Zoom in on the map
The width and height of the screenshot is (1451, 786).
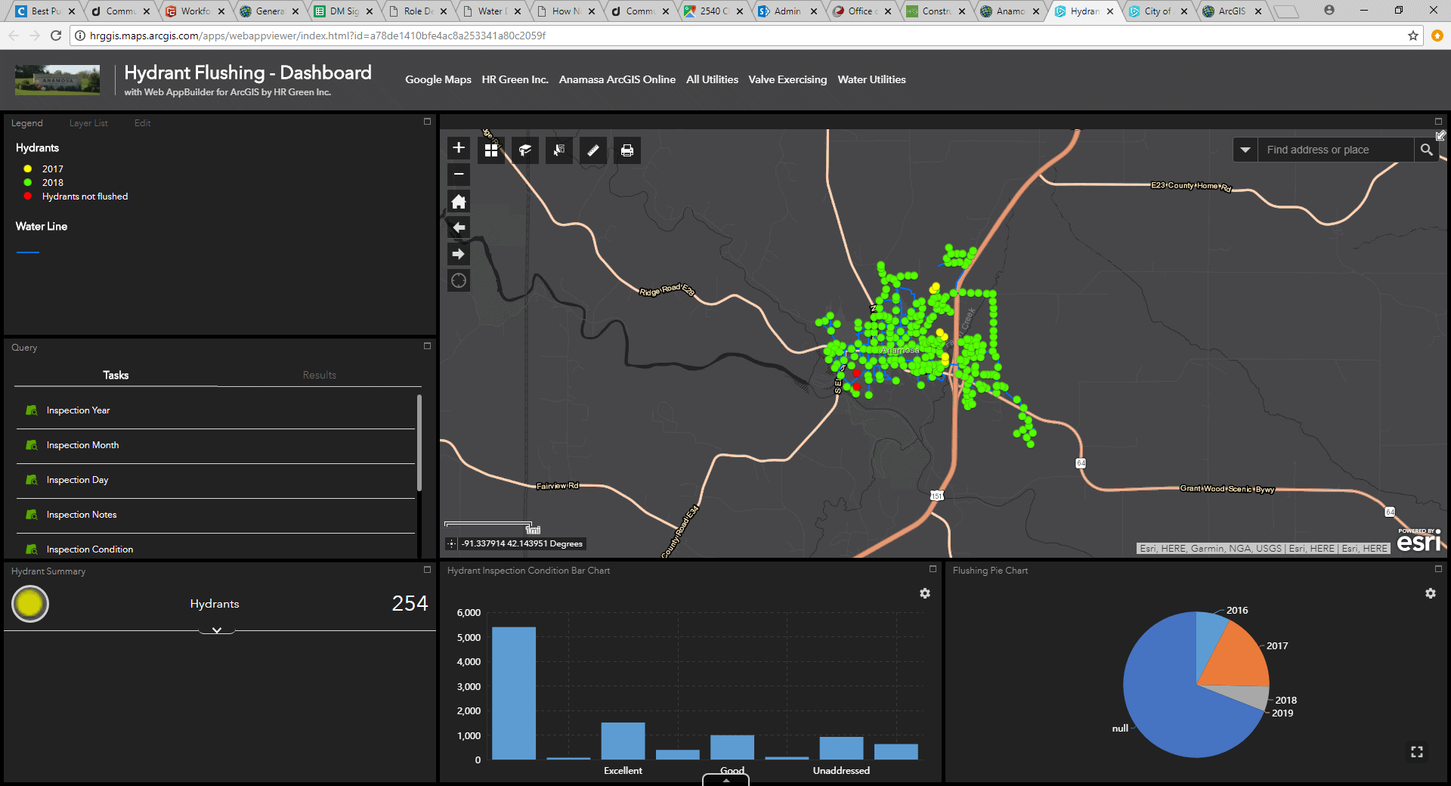[x=459, y=148]
